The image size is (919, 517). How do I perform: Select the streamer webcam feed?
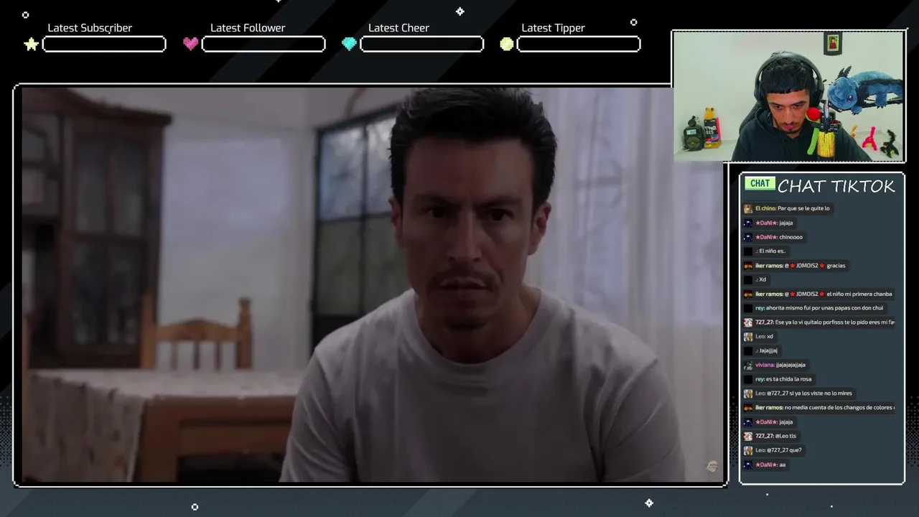[788, 96]
